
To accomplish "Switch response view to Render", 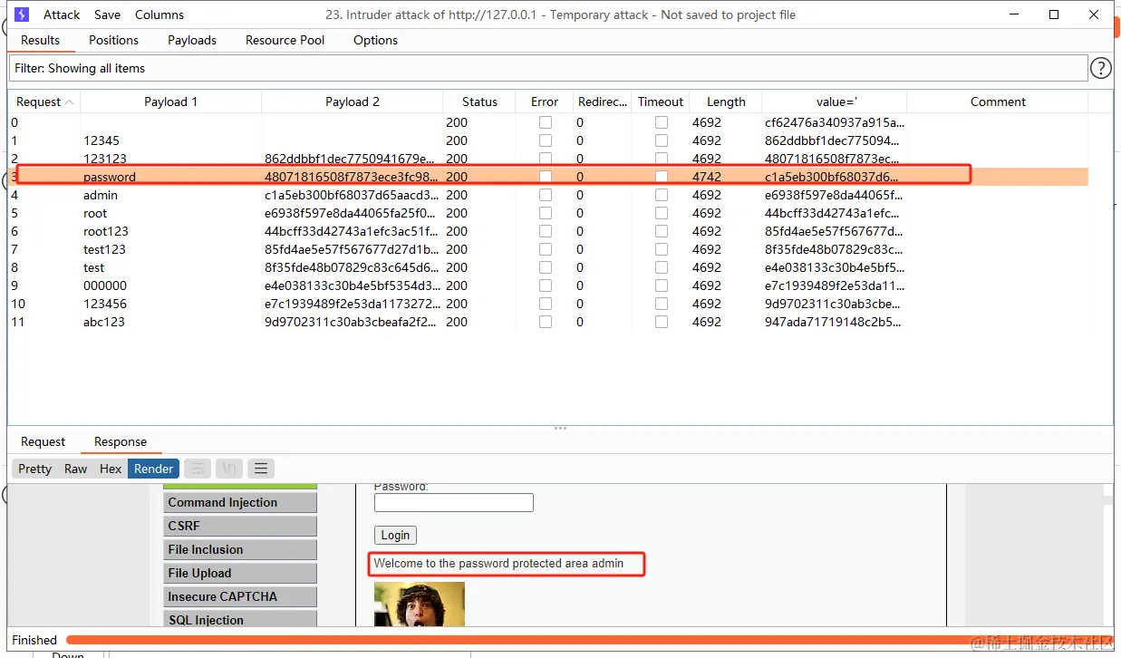I will pyautogui.click(x=154, y=469).
